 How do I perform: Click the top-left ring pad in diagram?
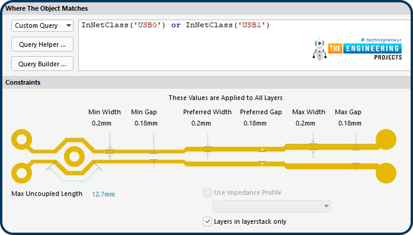click(x=22, y=140)
